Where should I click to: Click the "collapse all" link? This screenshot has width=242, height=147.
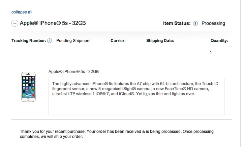[x=22, y=12]
